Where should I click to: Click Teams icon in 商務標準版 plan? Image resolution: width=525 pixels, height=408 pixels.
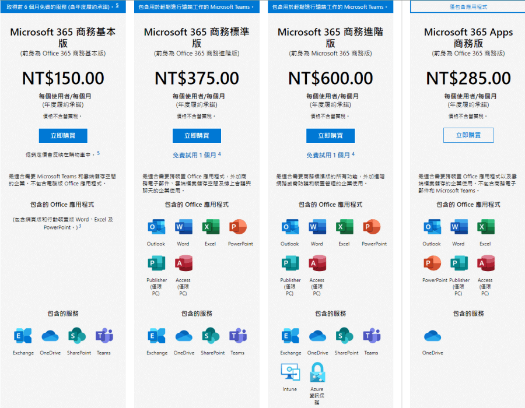[x=238, y=336]
